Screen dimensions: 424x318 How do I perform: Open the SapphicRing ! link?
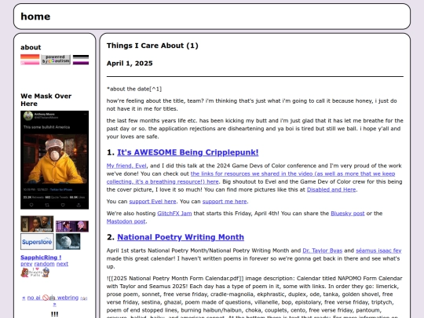[x=41, y=258]
